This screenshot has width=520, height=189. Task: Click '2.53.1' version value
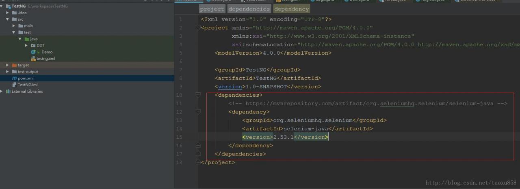click(283, 137)
